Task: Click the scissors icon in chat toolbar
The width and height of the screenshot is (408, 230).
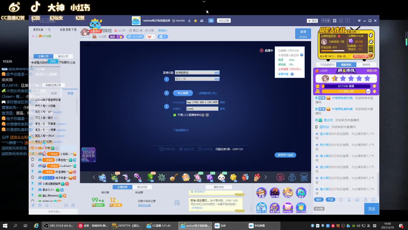Action: click(x=349, y=200)
